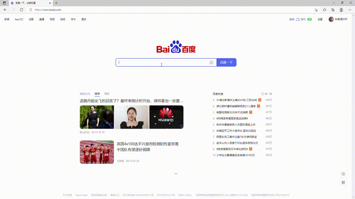The height and width of the screenshot is (199, 355).
Task: Open the 孟晚舟 news headline
Action: [x=131, y=101]
